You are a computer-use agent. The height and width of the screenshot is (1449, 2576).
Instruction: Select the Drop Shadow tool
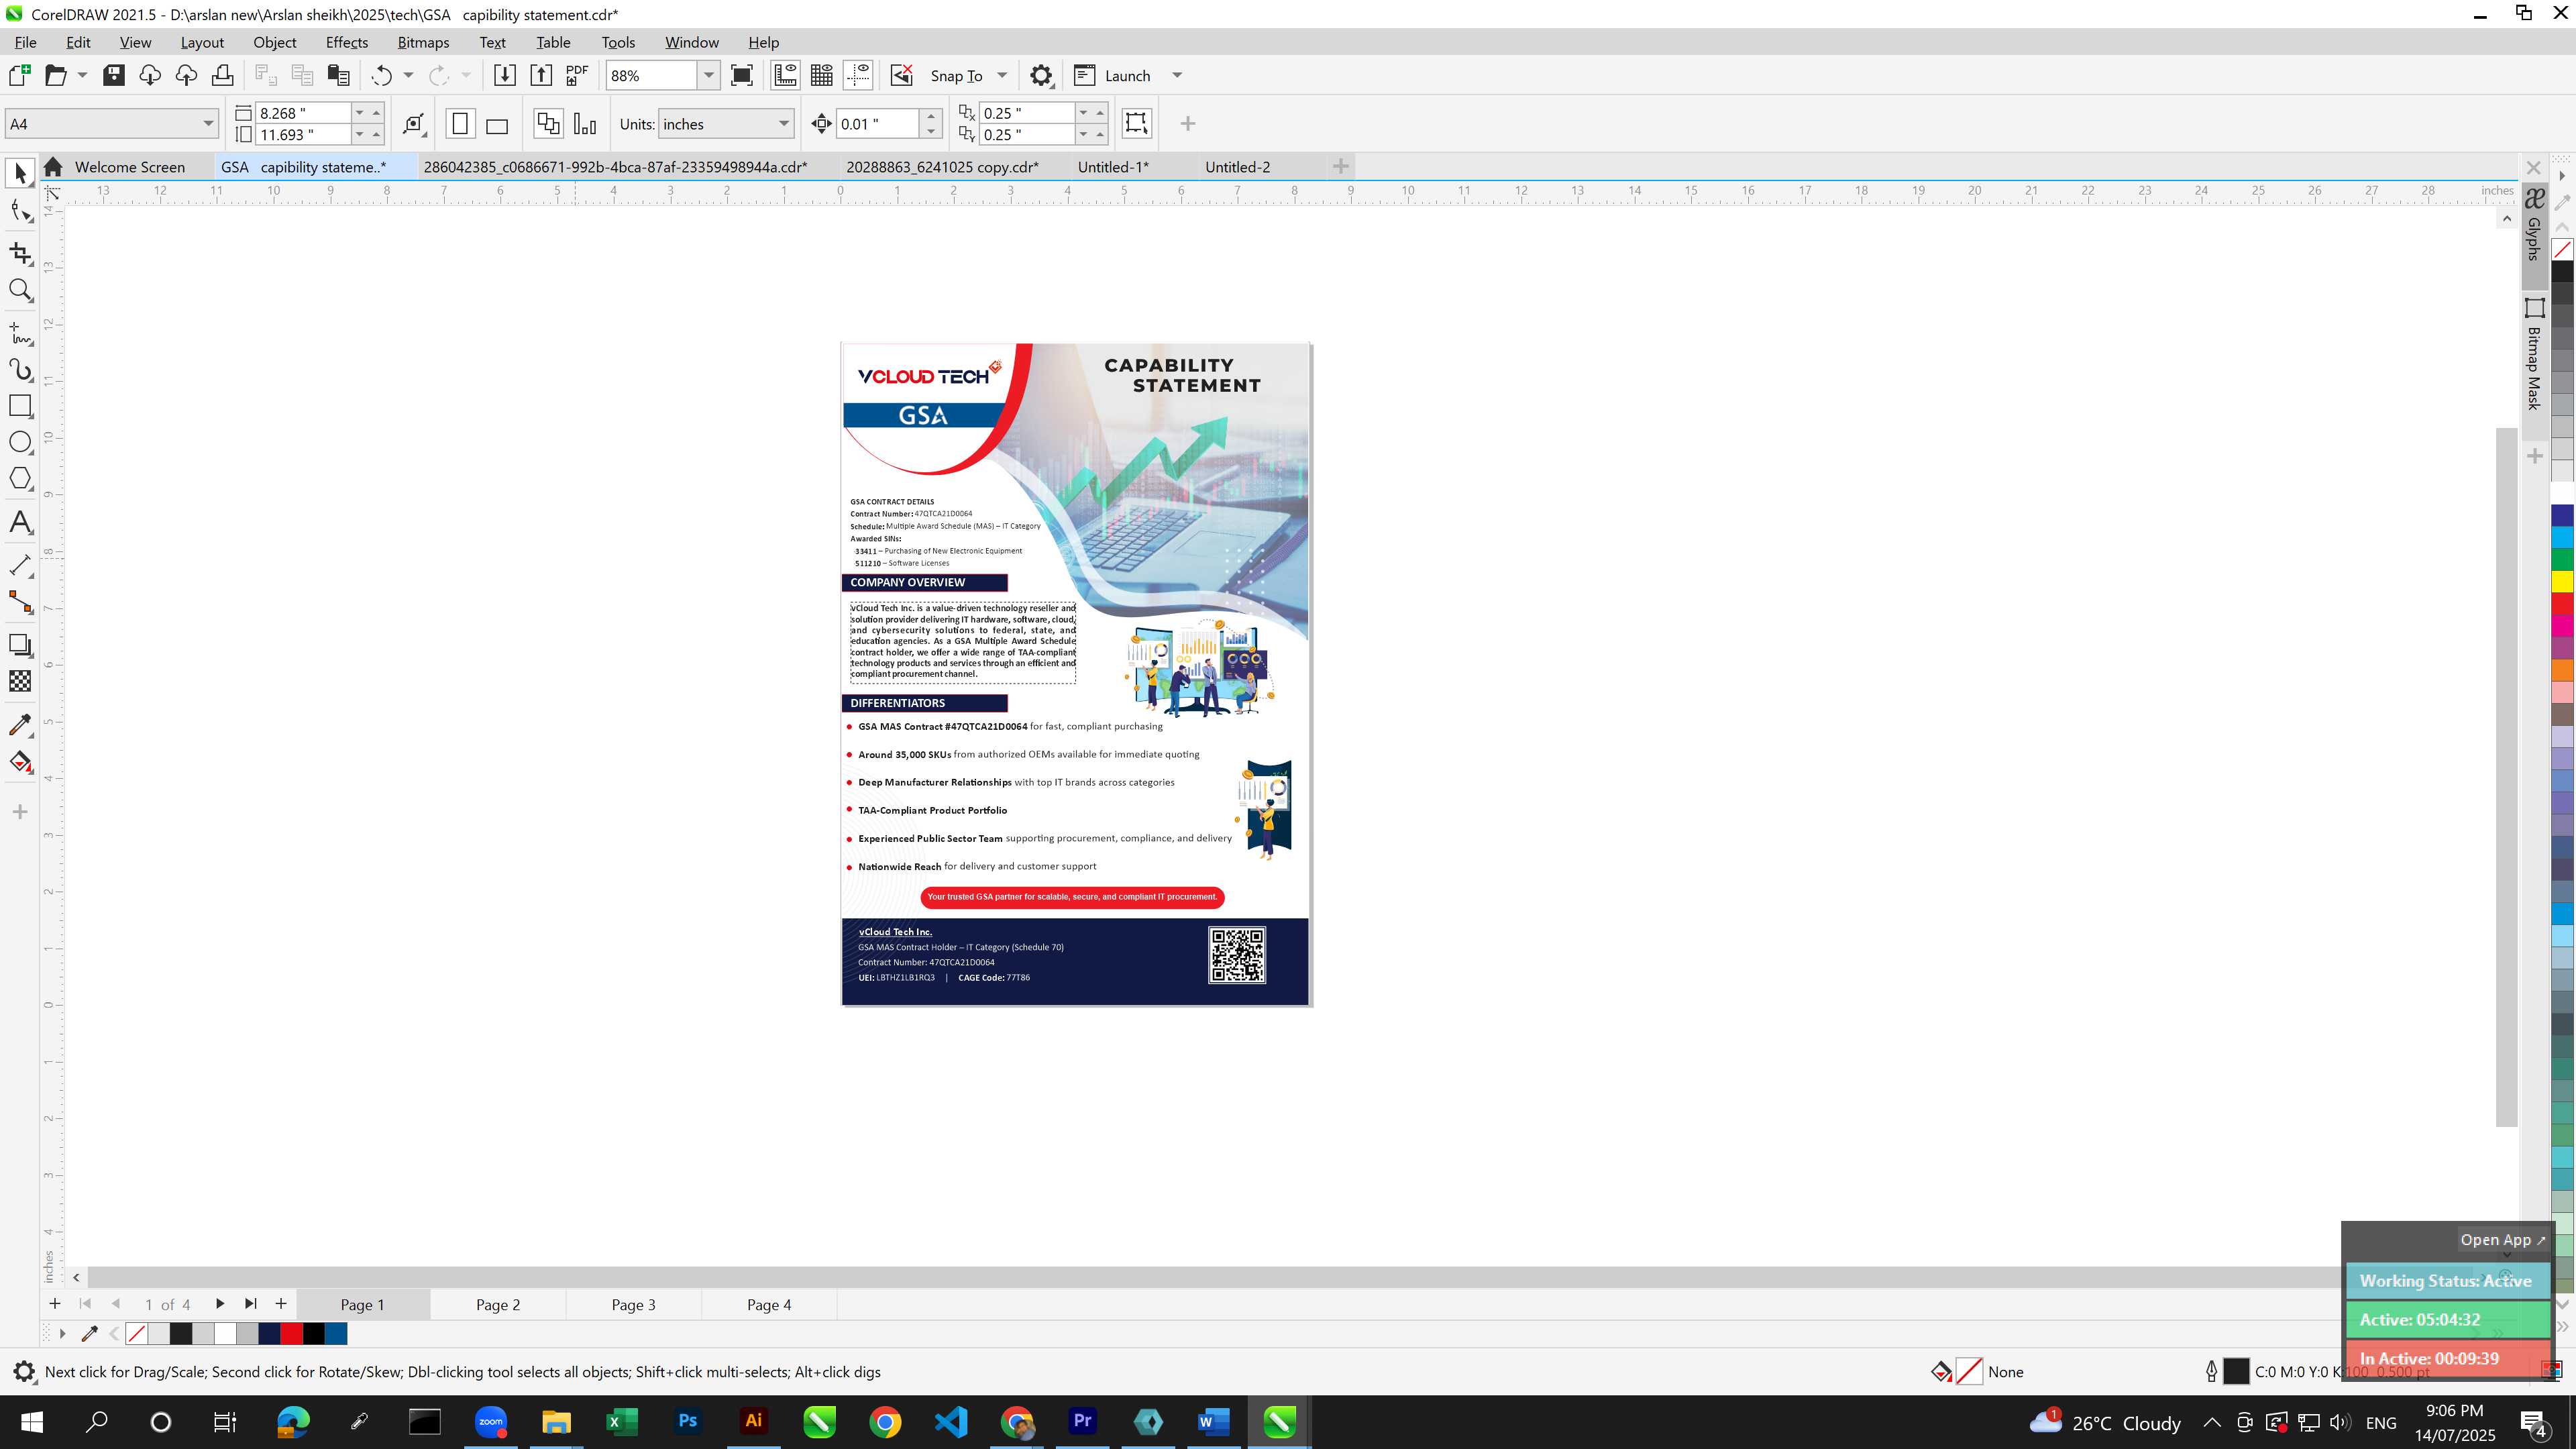20,645
